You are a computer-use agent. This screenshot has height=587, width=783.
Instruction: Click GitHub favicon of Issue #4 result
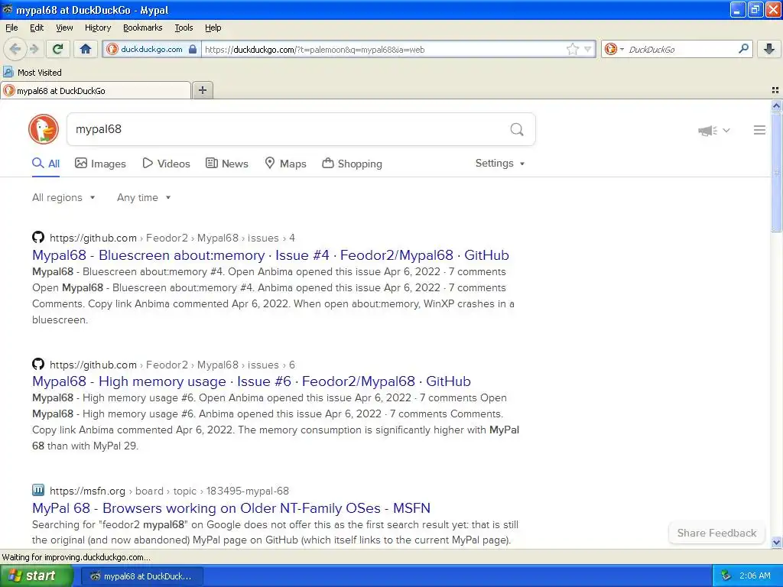[38, 237]
